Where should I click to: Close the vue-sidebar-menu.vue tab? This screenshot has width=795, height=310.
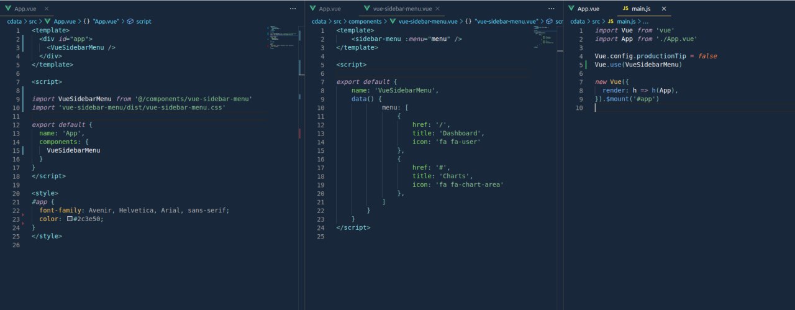click(437, 9)
